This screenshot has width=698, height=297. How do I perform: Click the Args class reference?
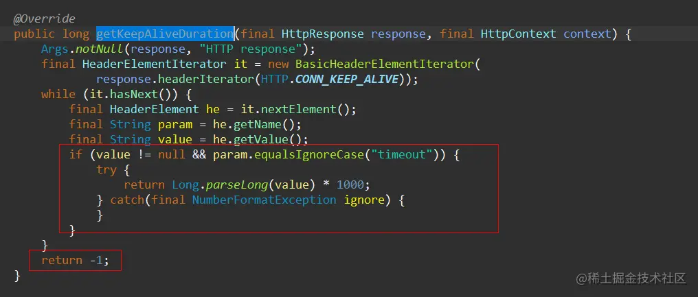(x=55, y=49)
